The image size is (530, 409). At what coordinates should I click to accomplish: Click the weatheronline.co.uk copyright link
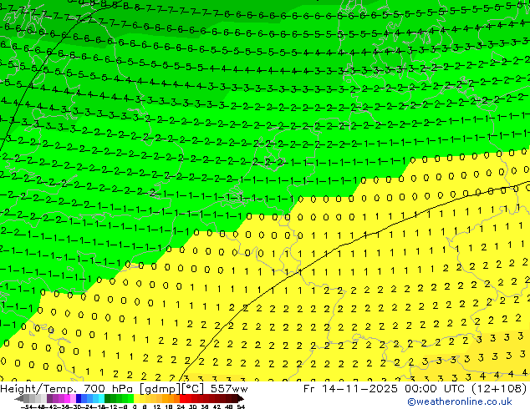pos(460,401)
